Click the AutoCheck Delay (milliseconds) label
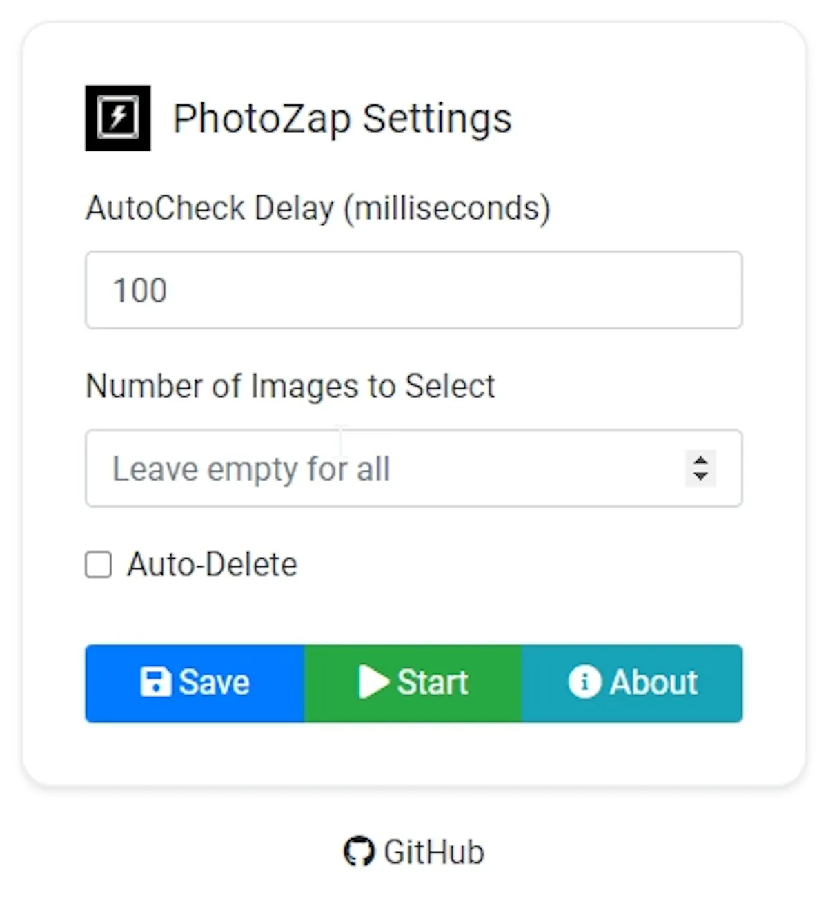The width and height of the screenshot is (828, 897). [x=318, y=209]
